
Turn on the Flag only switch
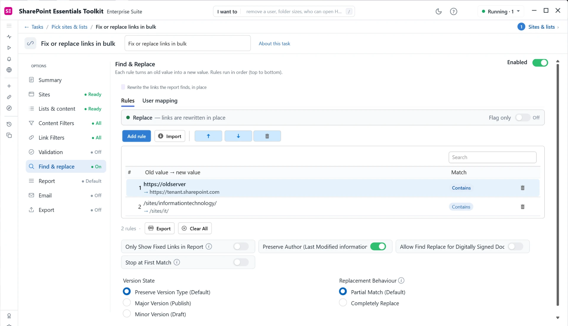tap(522, 117)
